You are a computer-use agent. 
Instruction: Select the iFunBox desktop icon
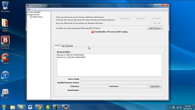[x=5, y=94]
